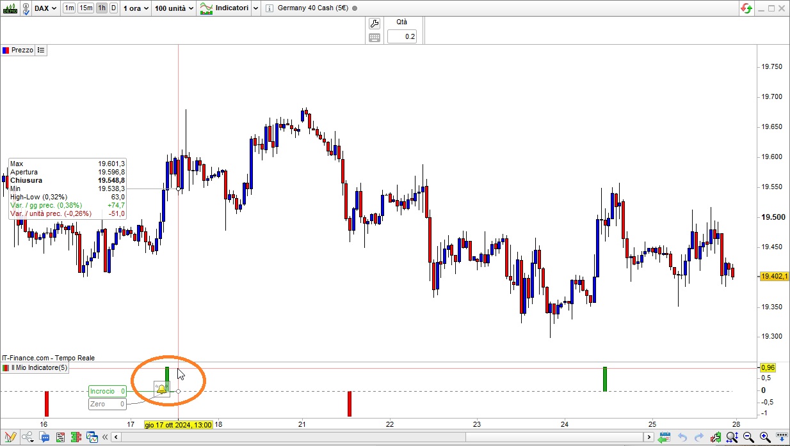Click the current price tag 19.402,1
Viewport: 790px width, 446px height.
pos(774,276)
